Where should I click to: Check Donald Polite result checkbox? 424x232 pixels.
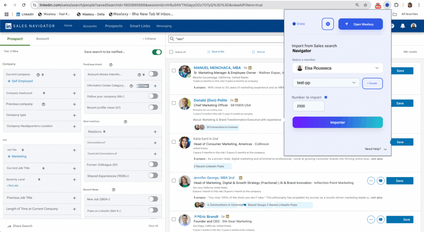(x=173, y=103)
